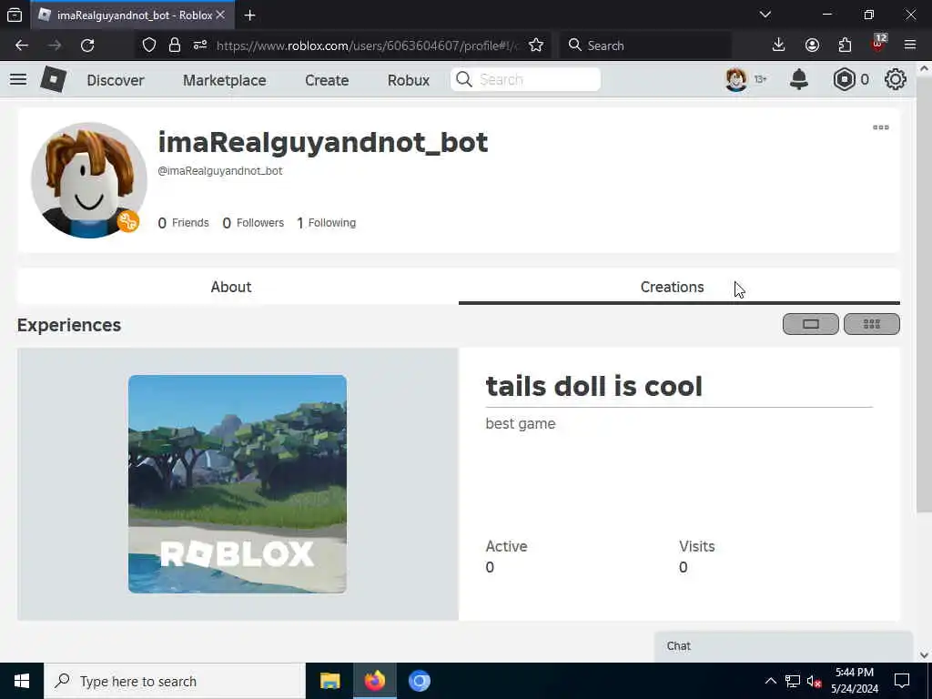The image size is (932, 699).
Task: Open the Firefox account icon
Action: (812, 46)
